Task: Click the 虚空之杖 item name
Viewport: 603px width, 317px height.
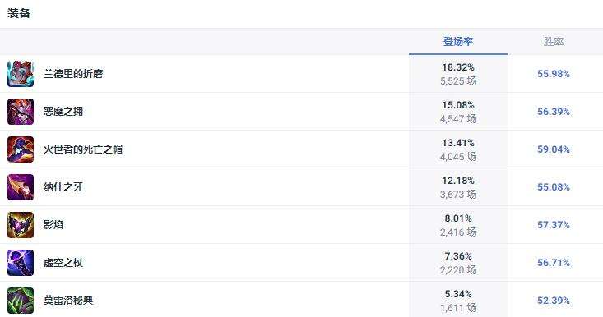Action: [x=63, y=263]
